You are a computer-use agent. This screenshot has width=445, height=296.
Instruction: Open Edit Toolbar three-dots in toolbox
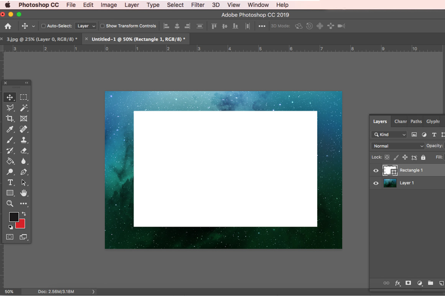(23, 203)
